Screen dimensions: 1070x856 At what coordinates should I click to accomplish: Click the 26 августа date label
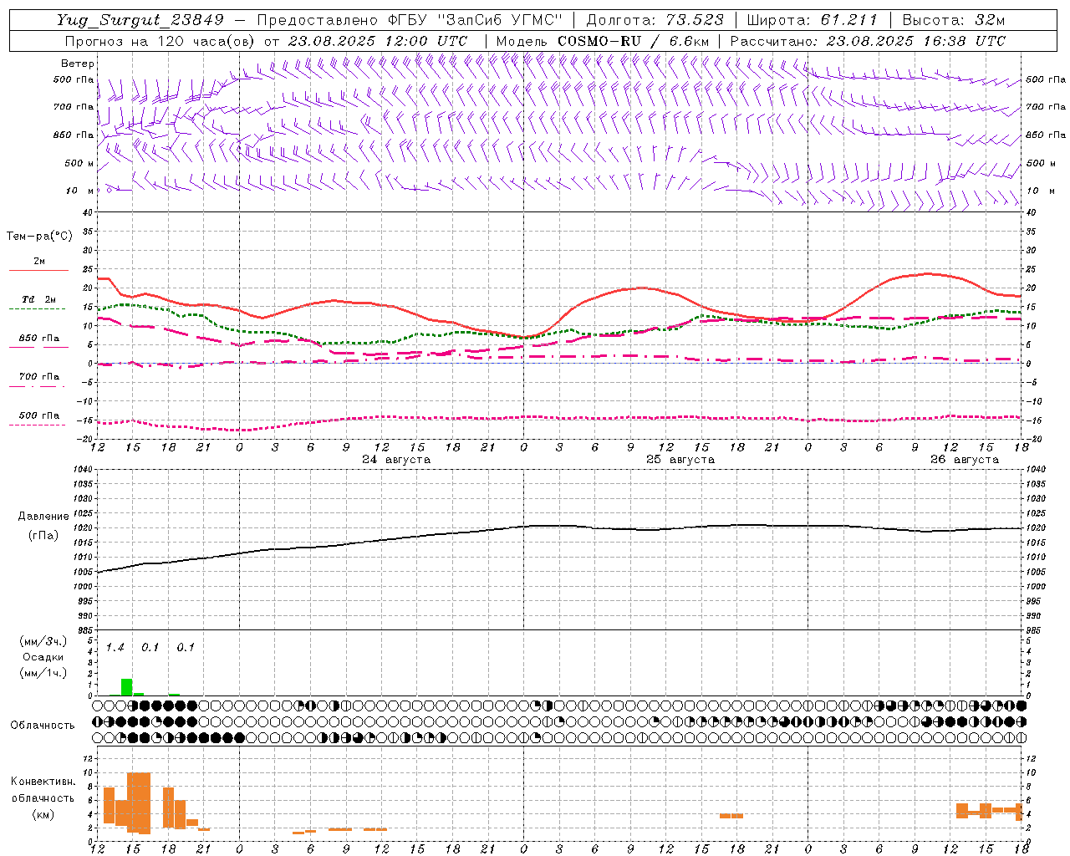[965, 460]
